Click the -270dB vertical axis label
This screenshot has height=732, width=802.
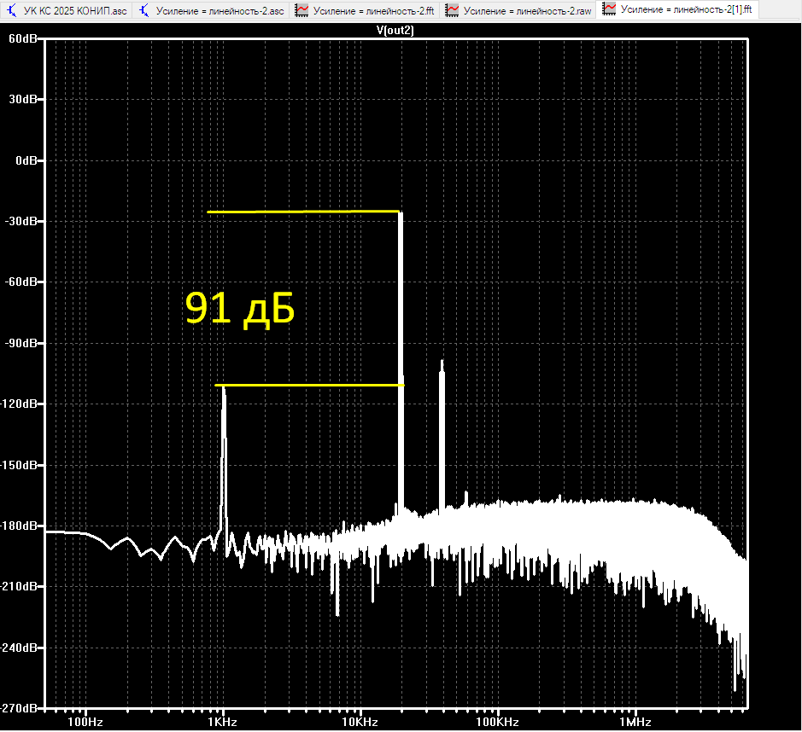point(19,708)
